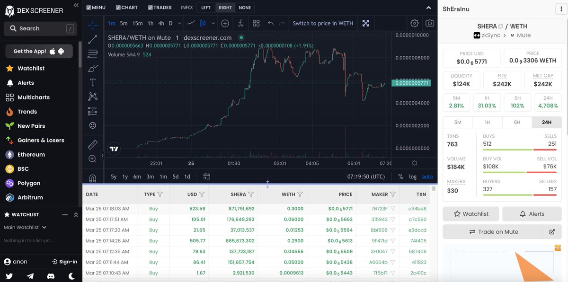568x282 pixels.
Task: Enter fullscreen chart mode
Action: pyautogui.click(x=366, y=23)
